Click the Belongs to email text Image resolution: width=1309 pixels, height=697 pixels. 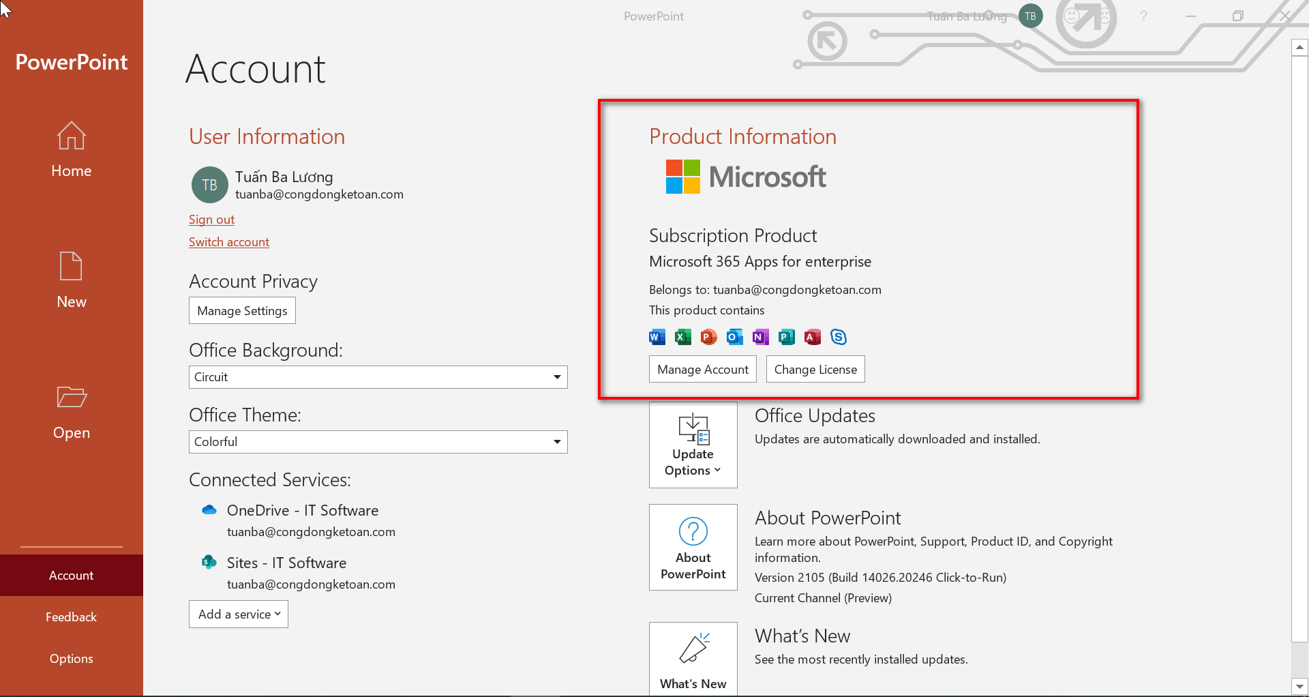click(x=765, y=290)
